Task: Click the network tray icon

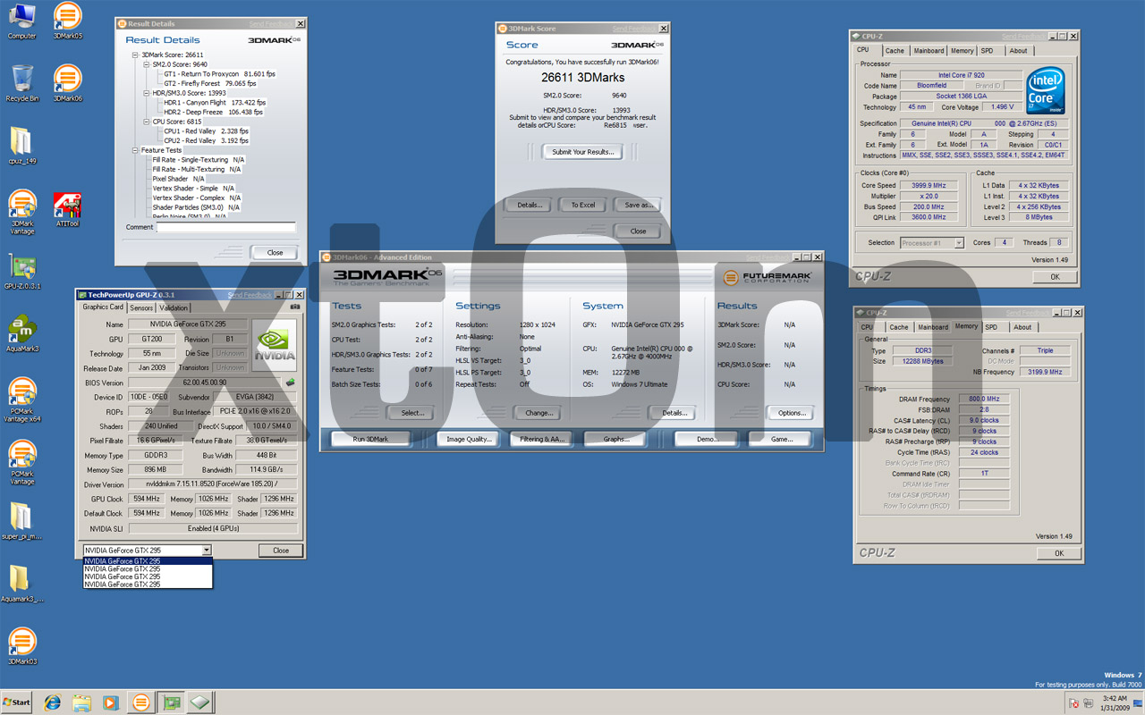Action: pos(1088,703)
